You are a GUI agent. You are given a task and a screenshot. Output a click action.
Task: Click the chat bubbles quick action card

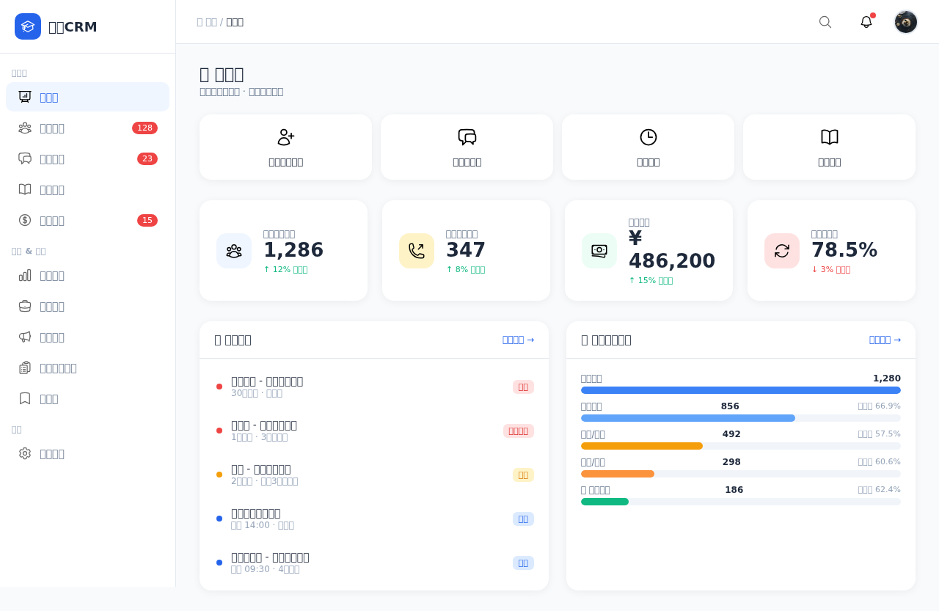coord(467,147)
